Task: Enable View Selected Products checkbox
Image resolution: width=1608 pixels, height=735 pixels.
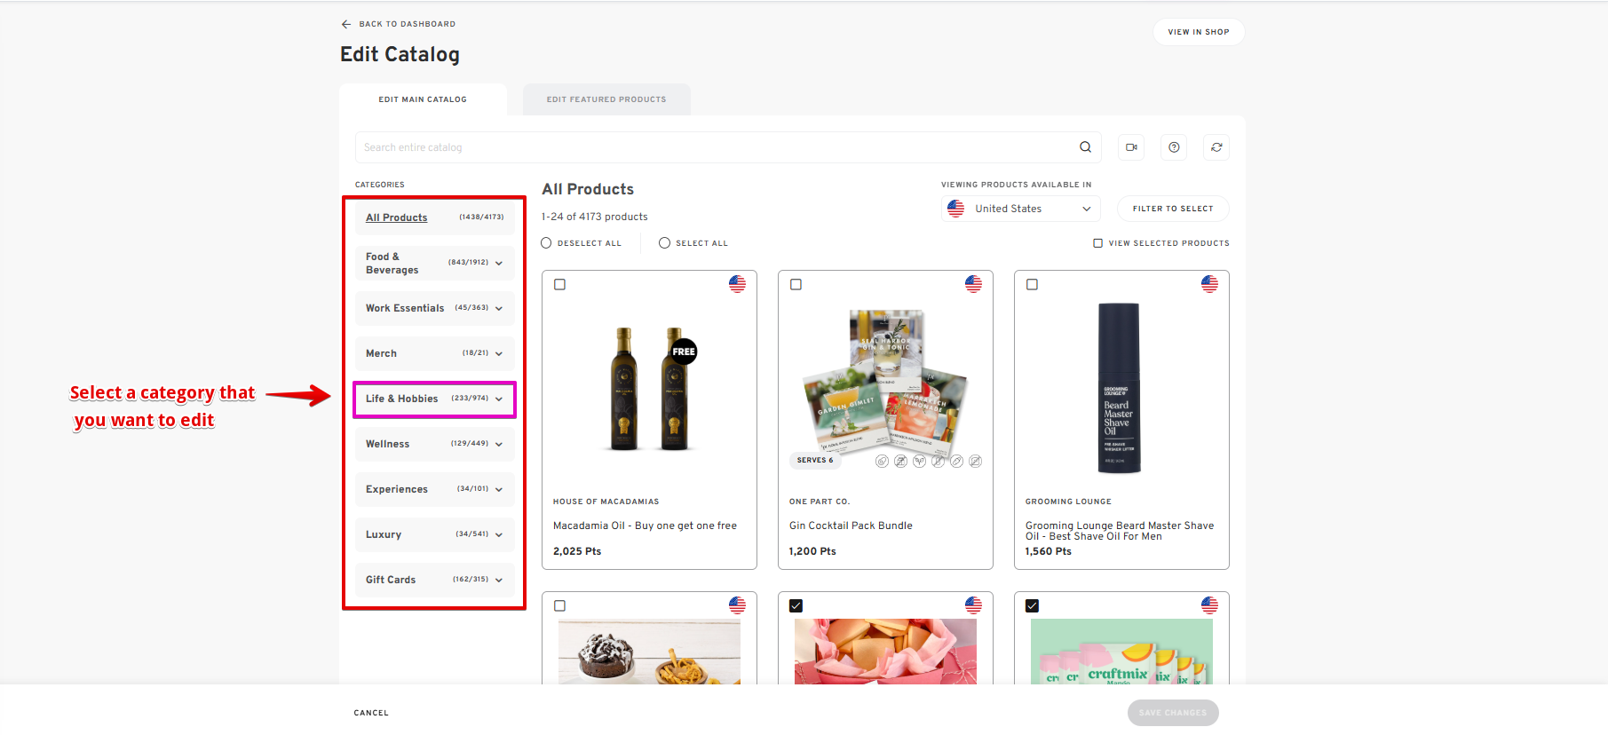Action: (x=1097, y=243)
